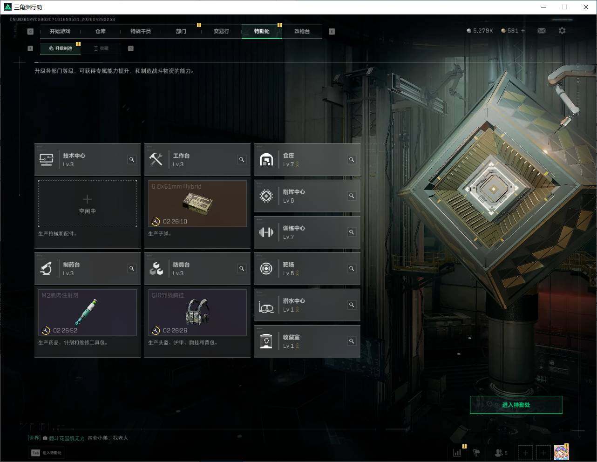Click the 02:26:26 chest rig timer
The image size is (597, 462).
pyautogui.click(x=175, y=330)
